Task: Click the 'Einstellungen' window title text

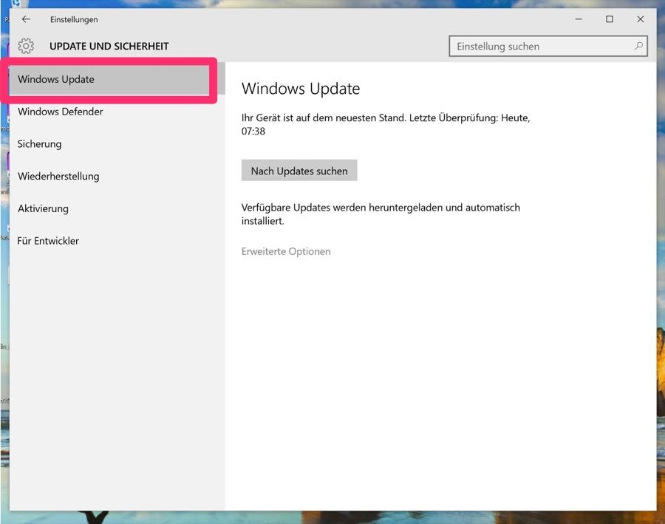Action: 74,20
